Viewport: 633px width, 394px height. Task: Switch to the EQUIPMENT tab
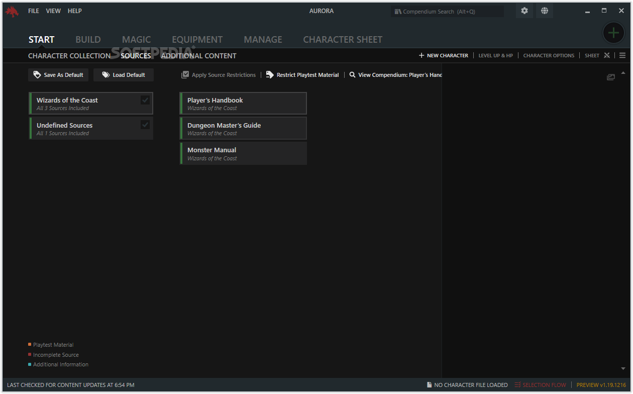click(197, 39)
